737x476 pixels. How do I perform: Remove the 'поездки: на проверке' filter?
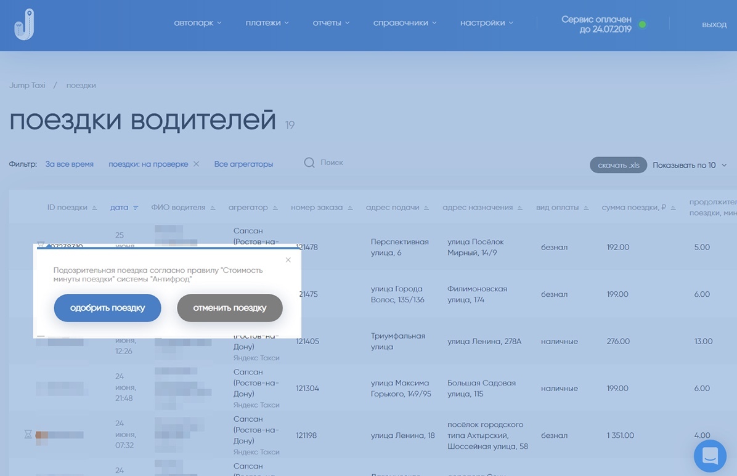point(197,164)
